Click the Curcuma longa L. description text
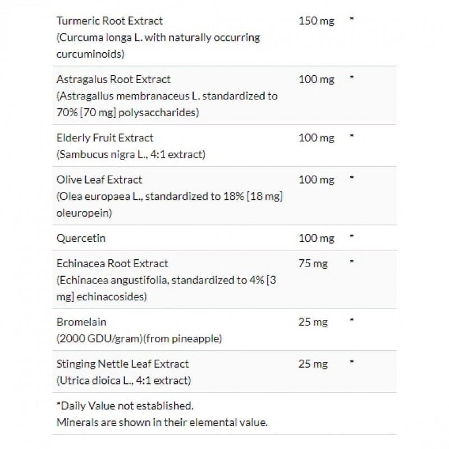449x449 pixels. click(158, 38)
